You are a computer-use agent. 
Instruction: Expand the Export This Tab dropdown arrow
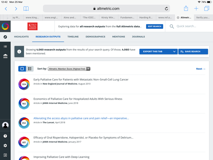pyautogui.click(x=174, y=52)
